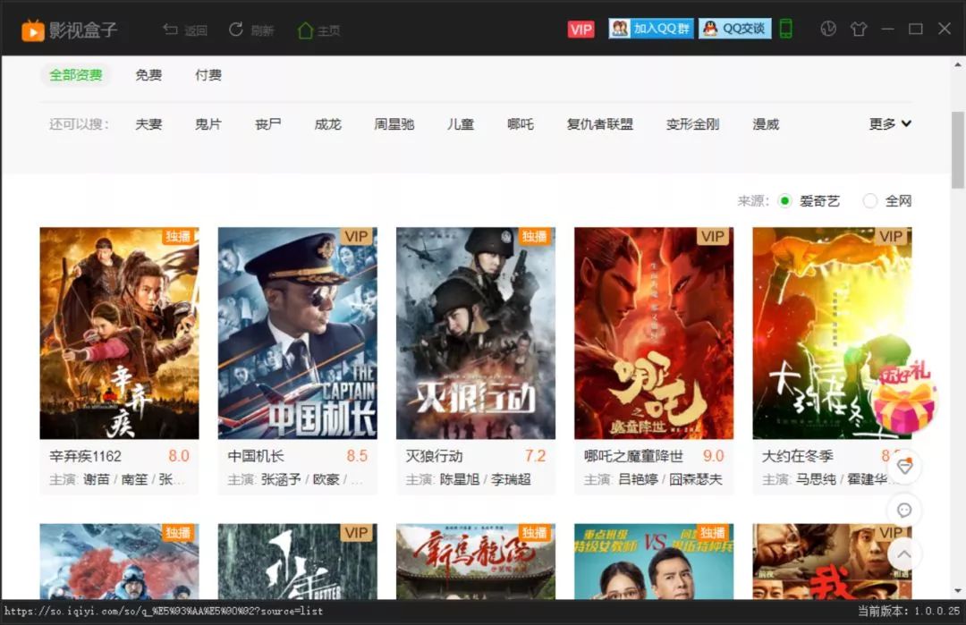966x625 pixels.
Task: Click the 大约在冬季 title text
Action: point(798,456)
